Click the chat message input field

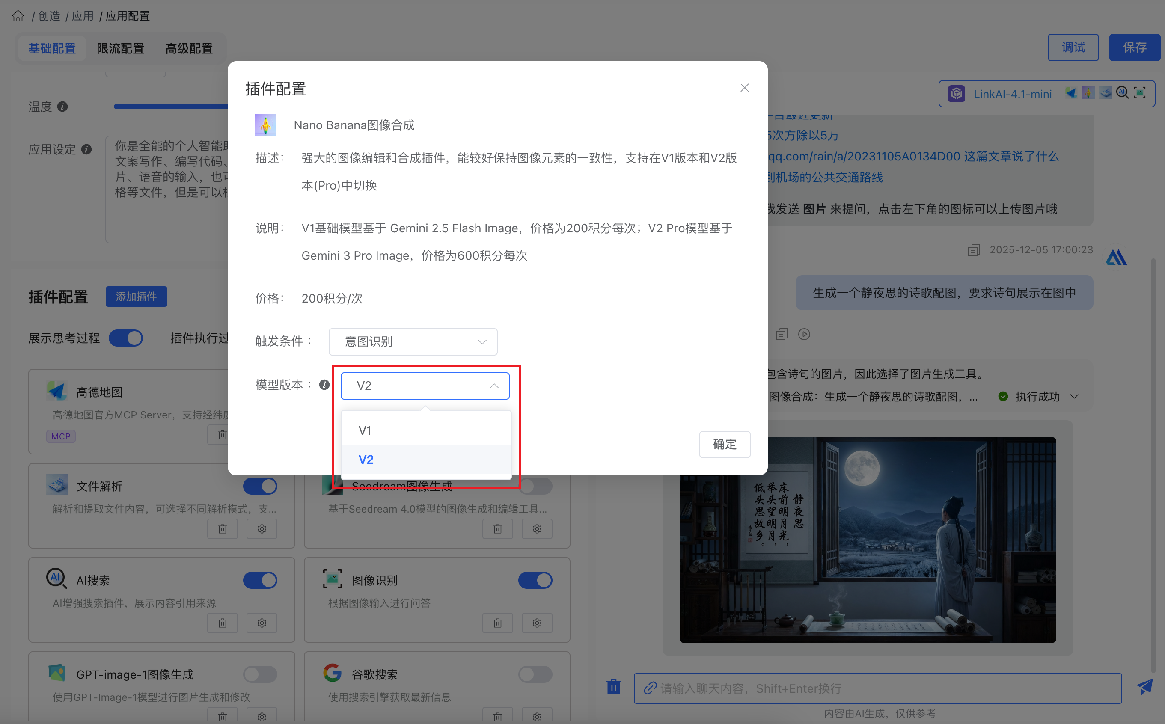877,688
